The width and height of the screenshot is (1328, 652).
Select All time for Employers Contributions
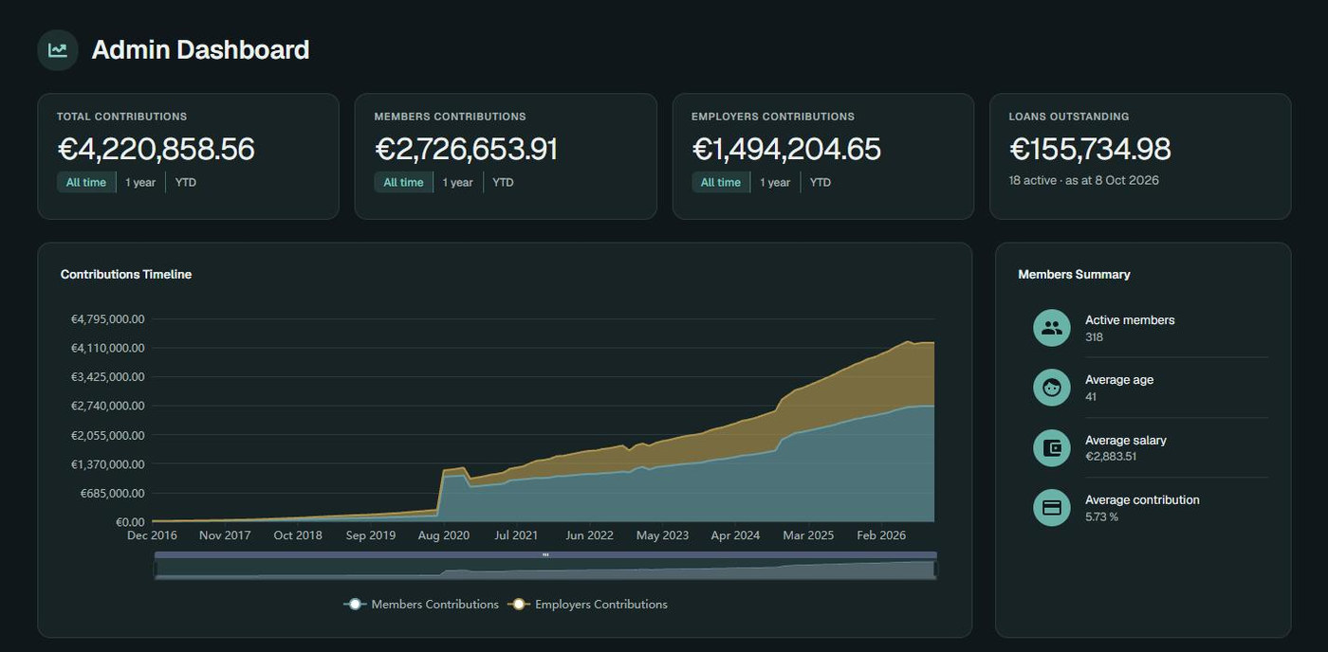[x=721, y=182]
